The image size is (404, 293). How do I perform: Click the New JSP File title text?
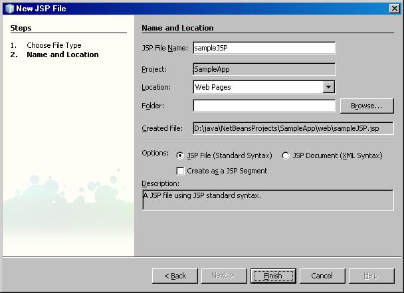[41, 9]
